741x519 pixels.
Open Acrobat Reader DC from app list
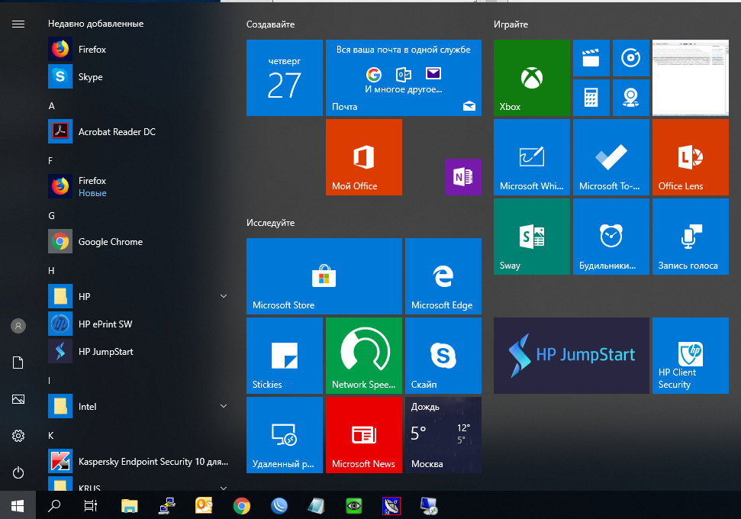116,132
